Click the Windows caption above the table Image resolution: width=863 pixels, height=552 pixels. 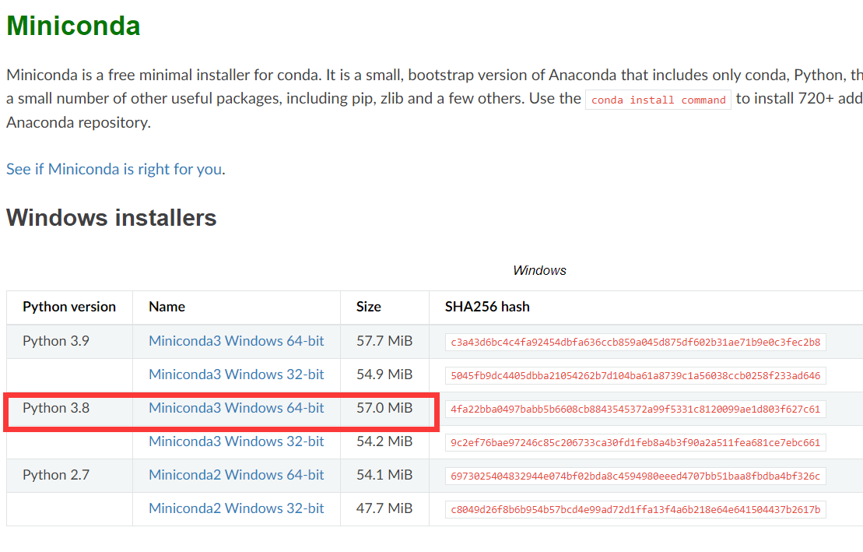point(539,270)
